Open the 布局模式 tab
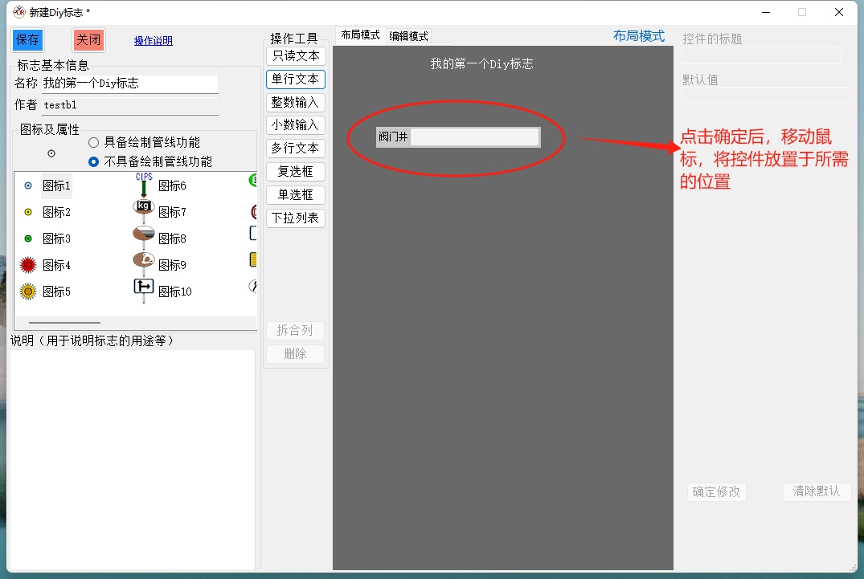The image size is (864, 579). pyautogui.click(x=360, y=35)
